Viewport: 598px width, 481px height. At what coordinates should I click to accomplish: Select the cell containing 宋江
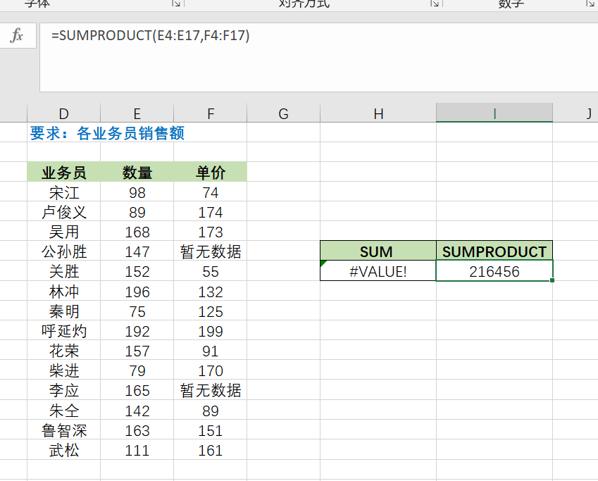tap(63, 192)
